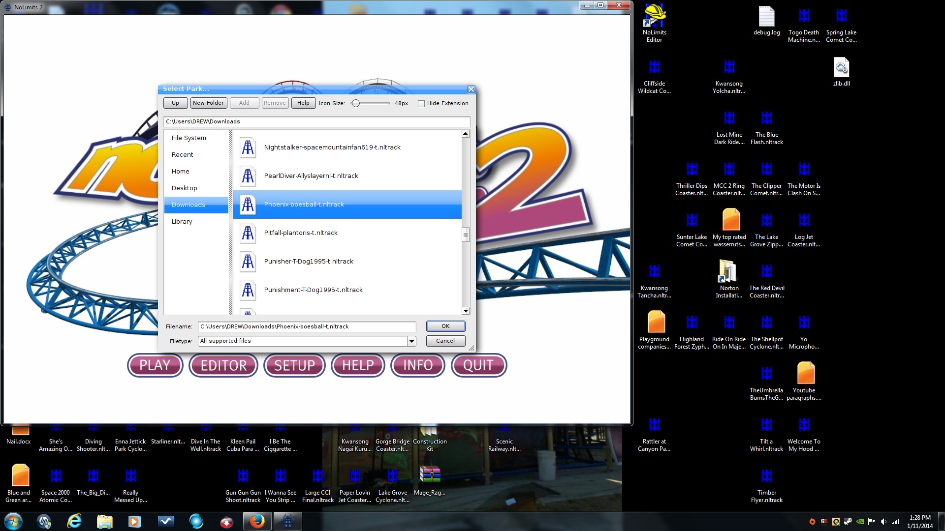The width and height of the screenshot is (945, 531).
Task: Click the zlib.dll desktop file icon
Action: [841, 68]
